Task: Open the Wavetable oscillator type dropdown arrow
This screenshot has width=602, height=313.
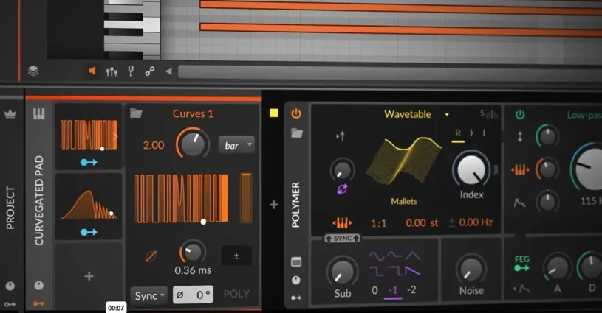Action: click(446, 114)
